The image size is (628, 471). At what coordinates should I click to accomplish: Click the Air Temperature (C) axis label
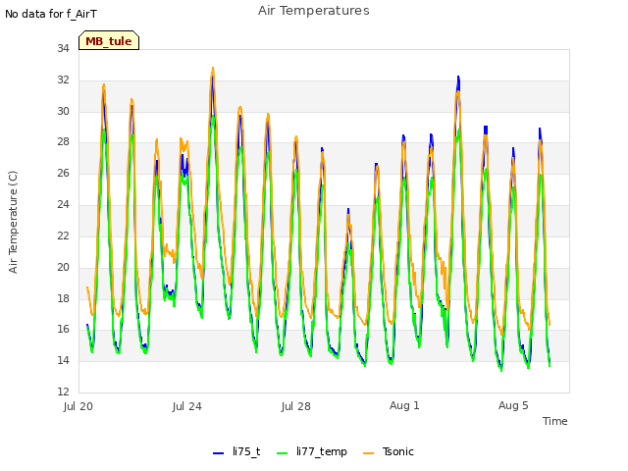point(13,223)
